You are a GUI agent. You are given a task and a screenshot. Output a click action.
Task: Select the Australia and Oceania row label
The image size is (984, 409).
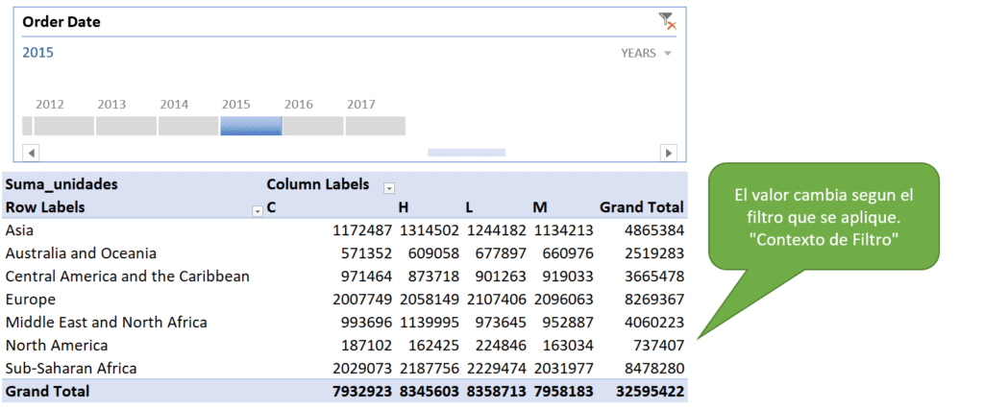(x=81, y=253)
